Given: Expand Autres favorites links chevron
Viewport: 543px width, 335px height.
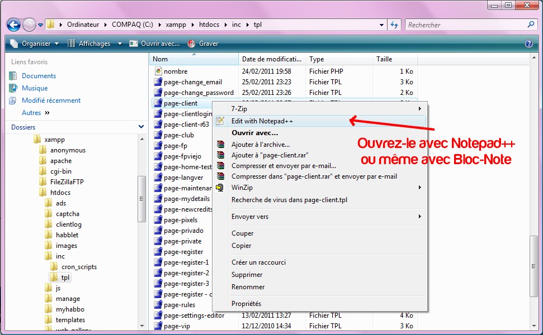Looking at the screenshot, I should [47, 113].
